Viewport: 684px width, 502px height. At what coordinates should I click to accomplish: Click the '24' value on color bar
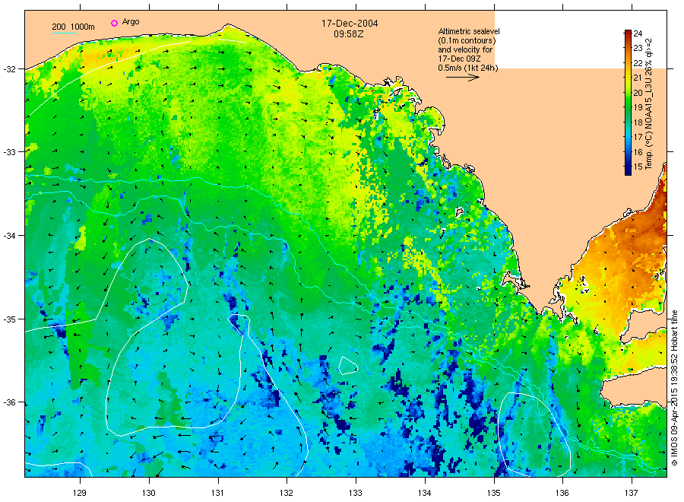638,33
